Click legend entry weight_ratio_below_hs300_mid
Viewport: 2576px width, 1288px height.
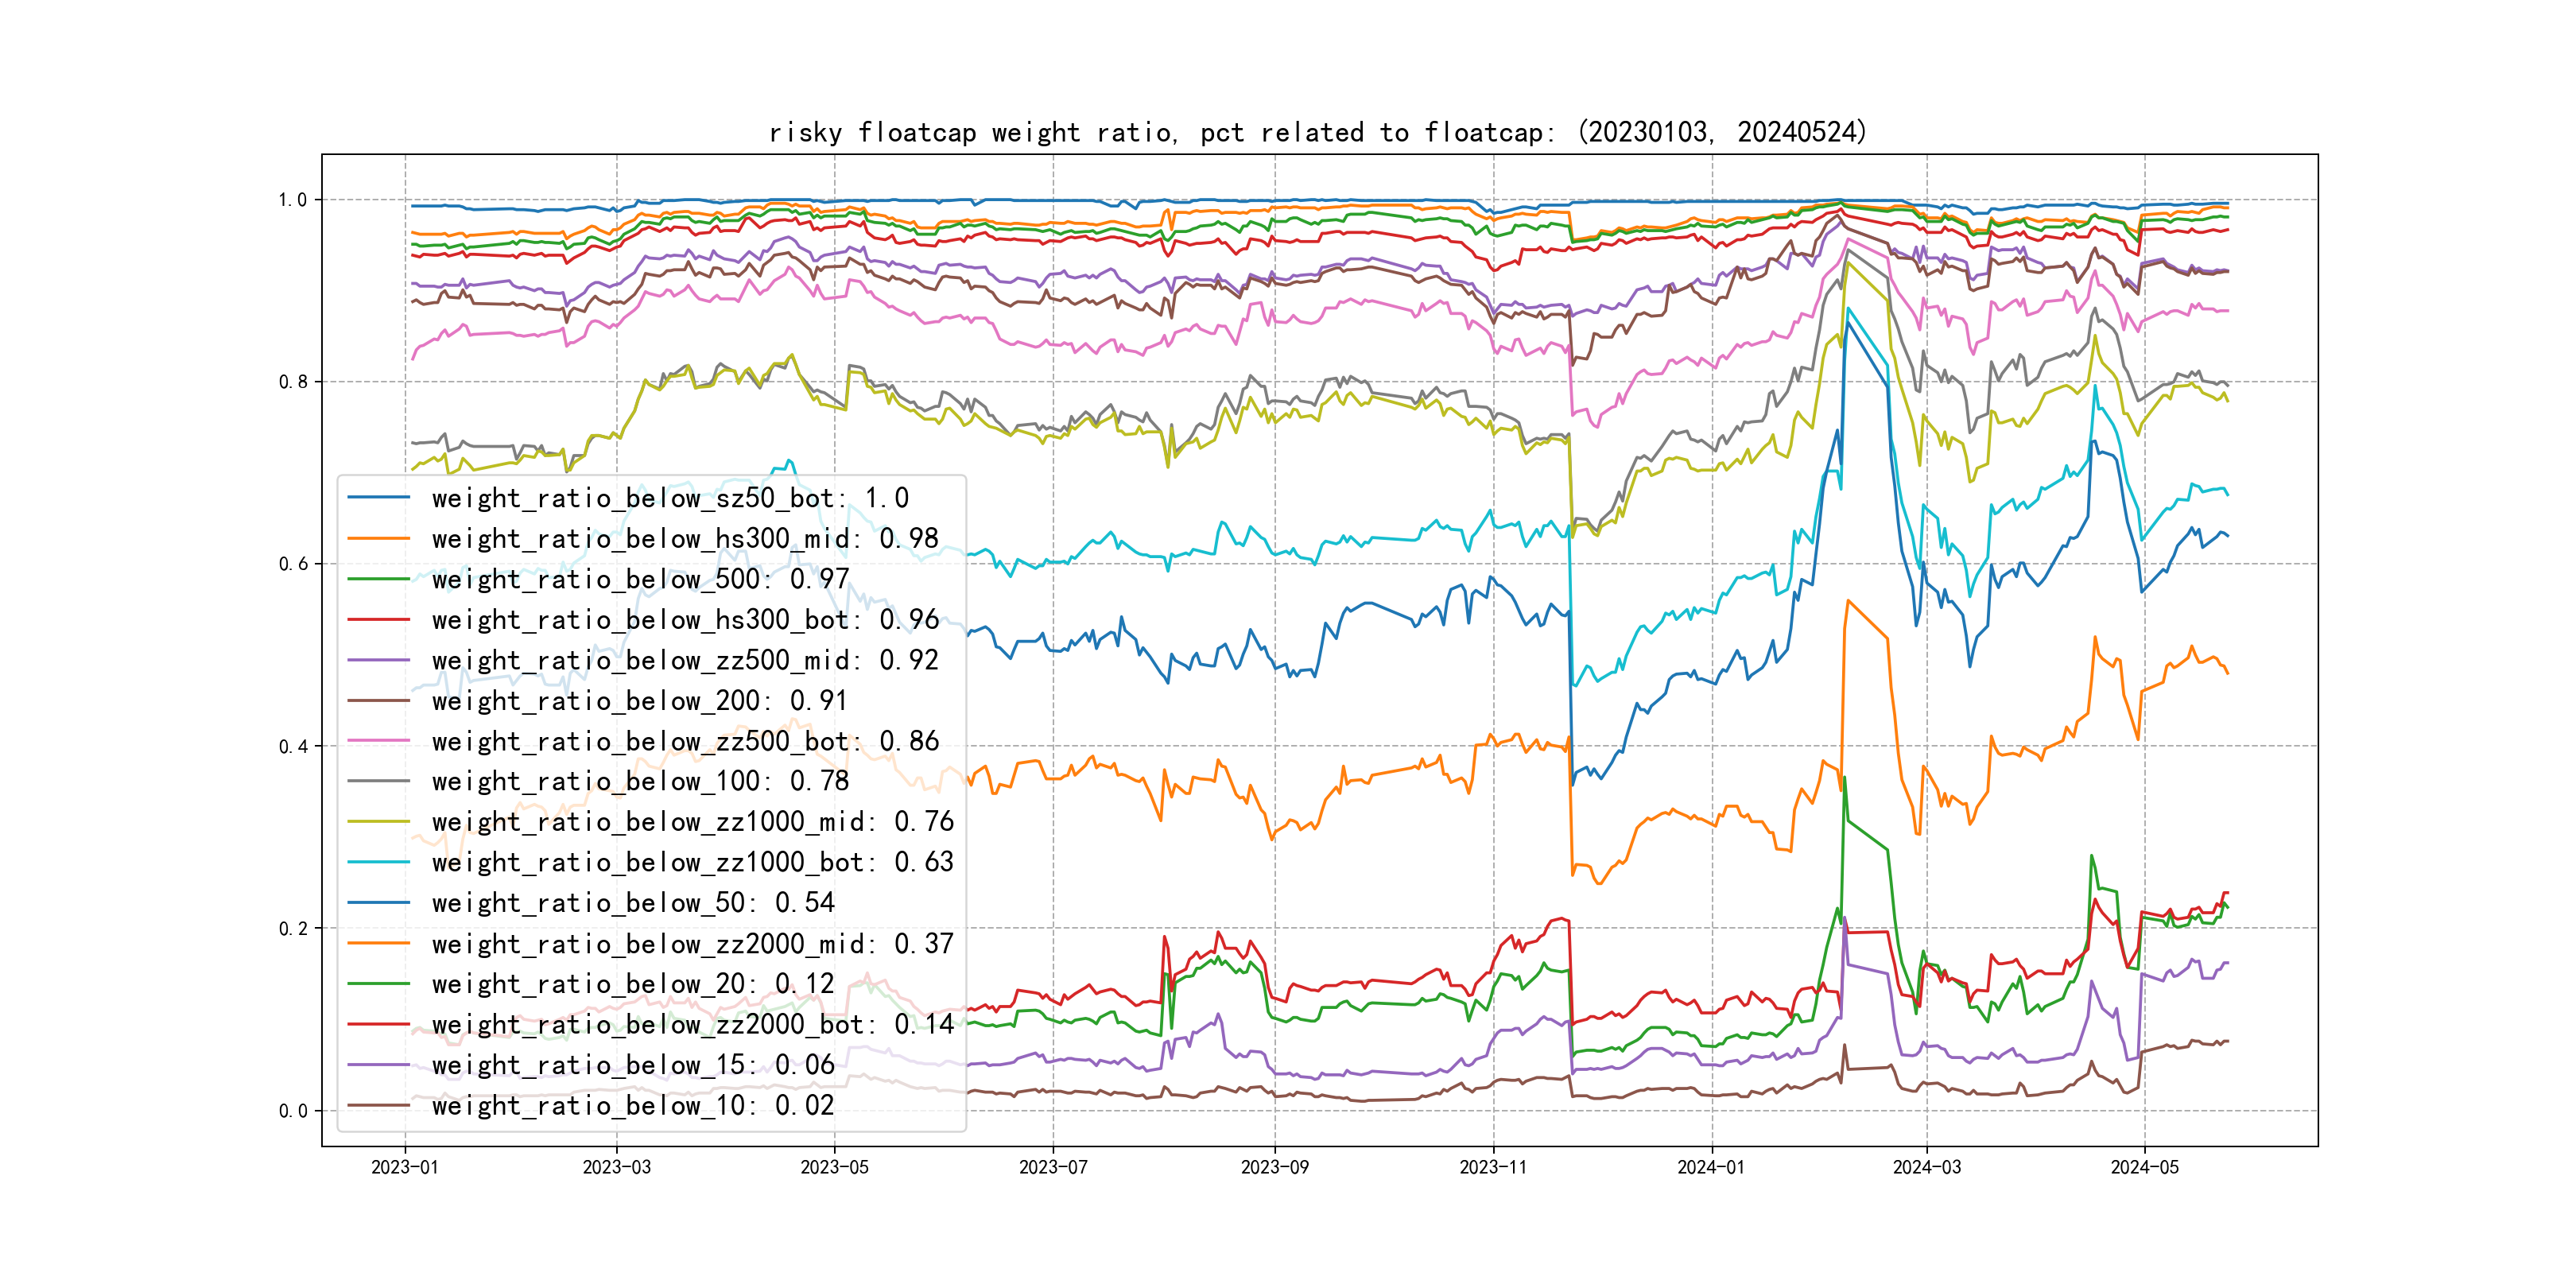[x=685, y=539]
